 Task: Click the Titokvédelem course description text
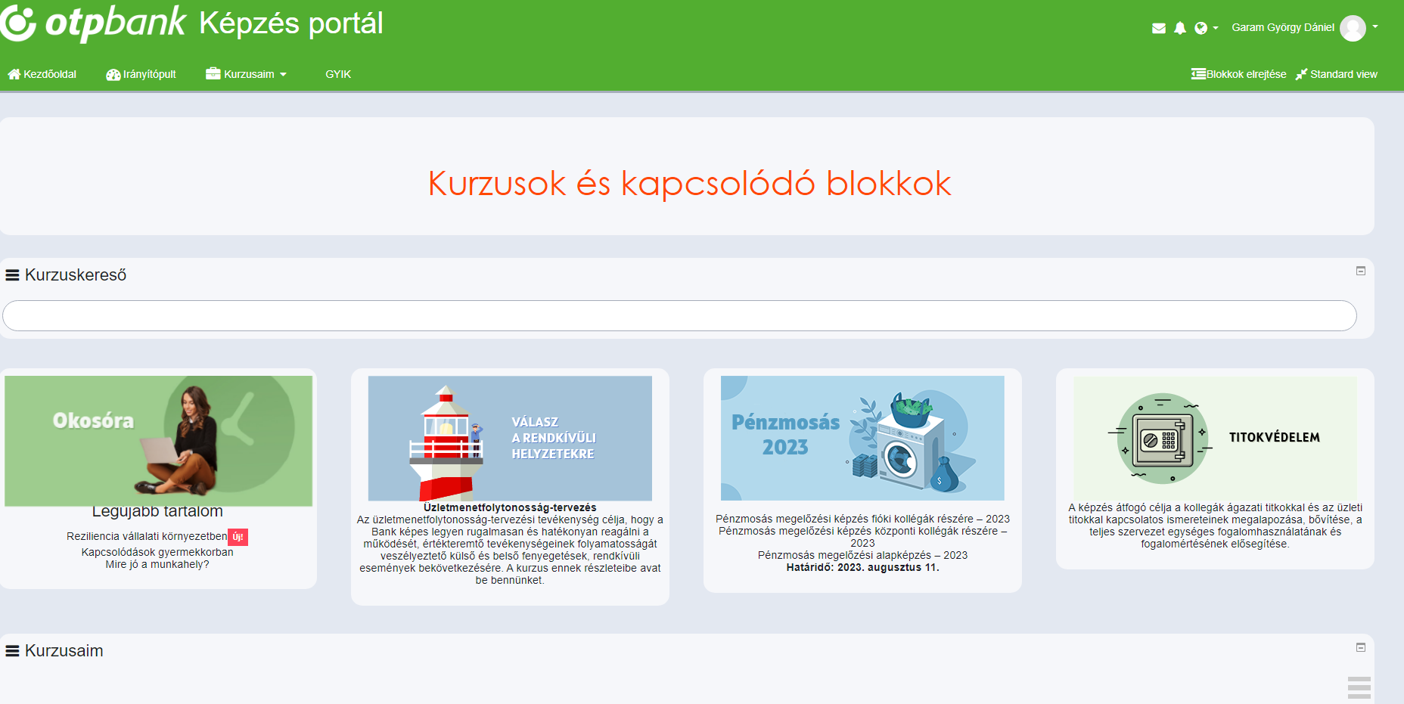1215,526
